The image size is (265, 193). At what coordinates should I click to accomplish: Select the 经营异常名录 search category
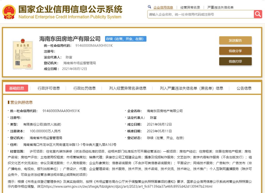[190, 8]
